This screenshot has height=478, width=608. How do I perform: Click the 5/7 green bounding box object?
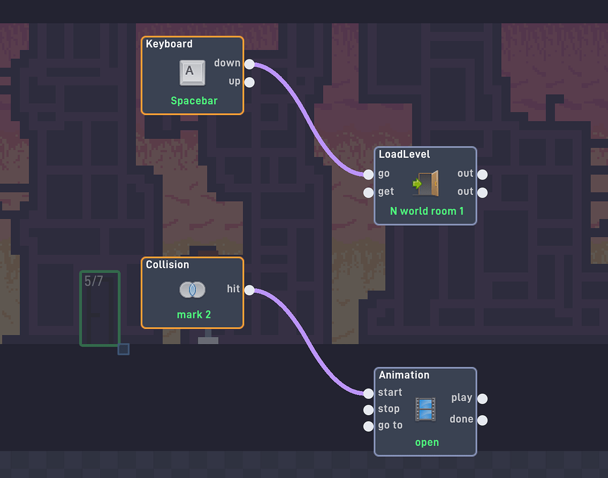[x=100, y=308]
